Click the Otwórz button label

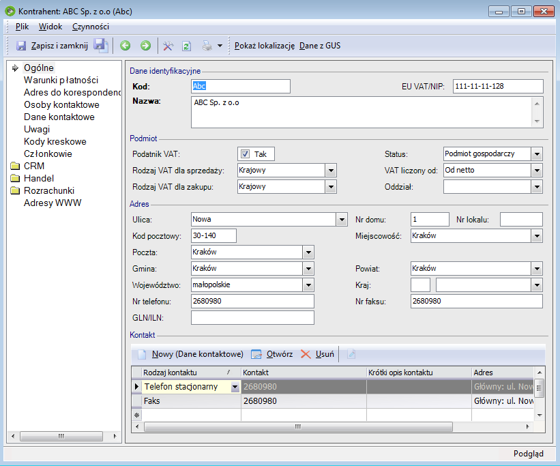point(280,354)
